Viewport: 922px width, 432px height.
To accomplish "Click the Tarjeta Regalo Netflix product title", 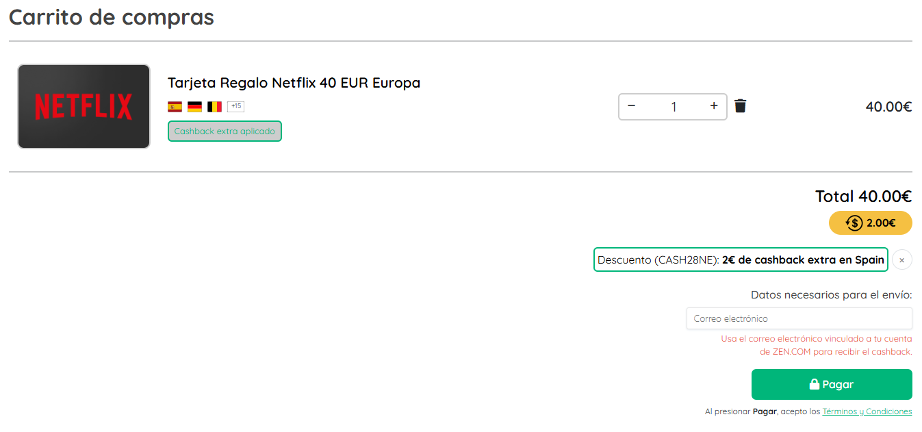I will pos(294,83).
